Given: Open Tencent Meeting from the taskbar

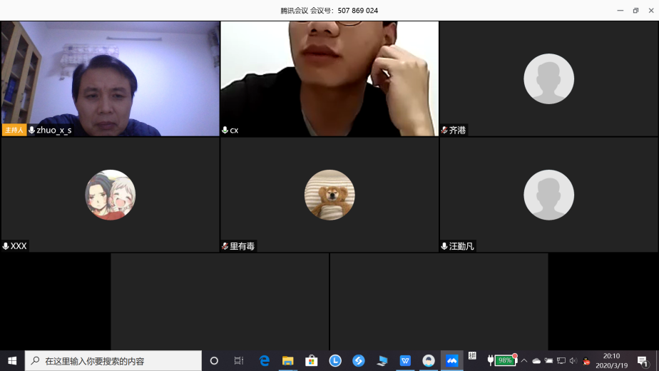Looking at the screenshot, I should 451,360.
